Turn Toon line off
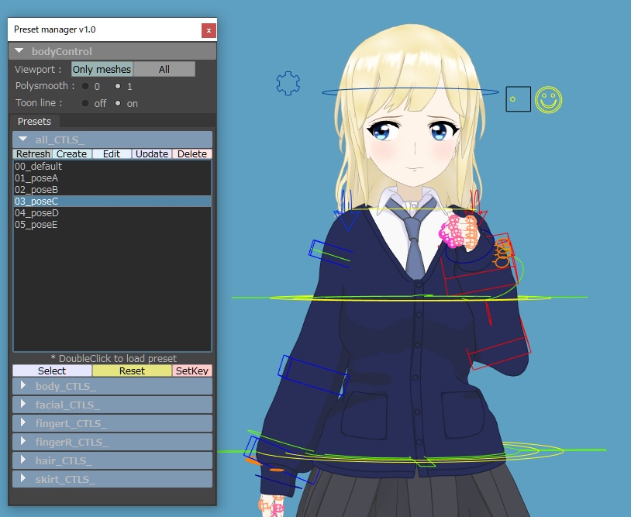 (85, 103)
